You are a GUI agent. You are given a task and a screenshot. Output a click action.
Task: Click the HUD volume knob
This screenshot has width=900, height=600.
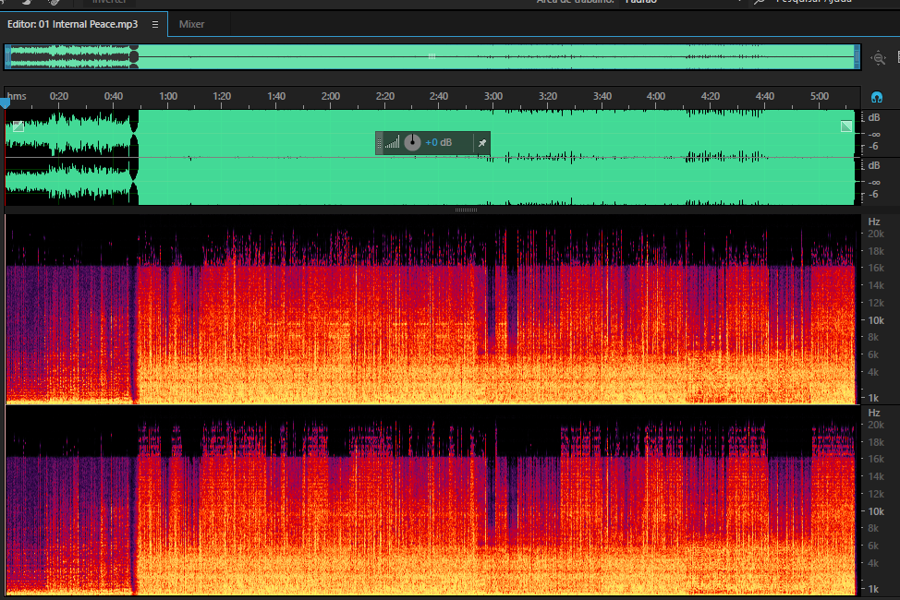pyautogui.click(x=412, y=142)
